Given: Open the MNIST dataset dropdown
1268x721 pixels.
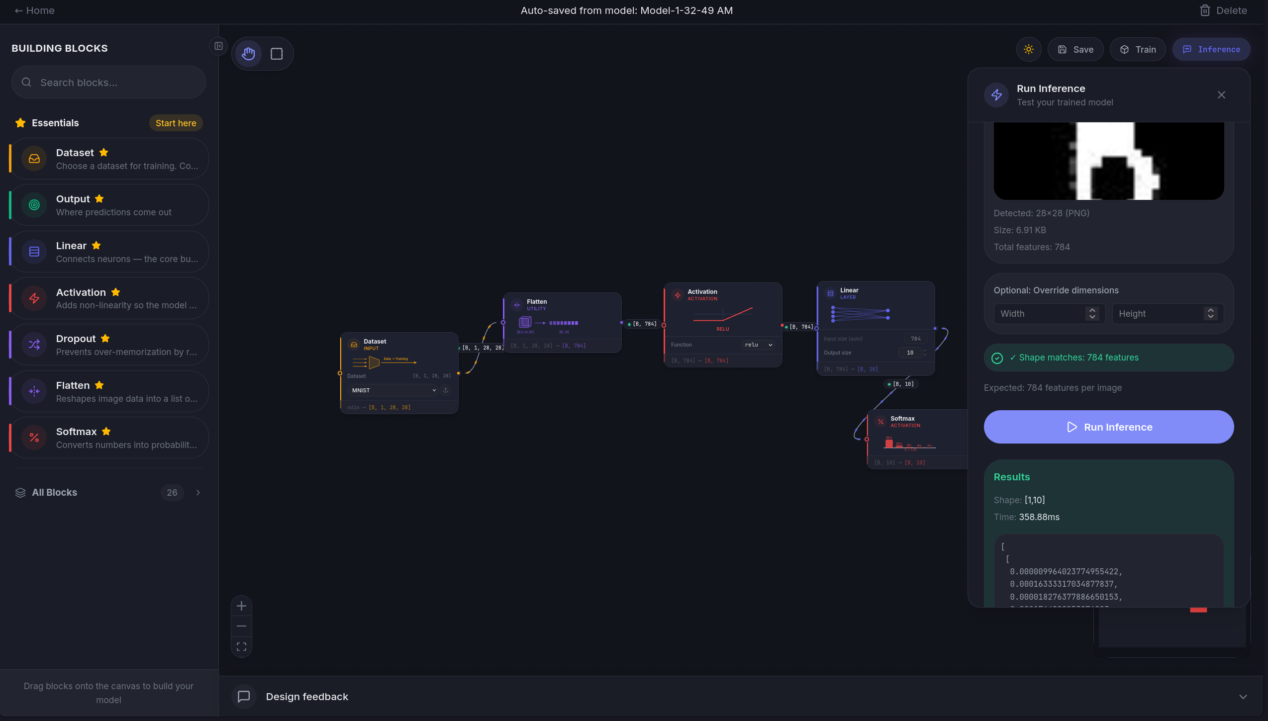Looking at the screenshot, I should point(393,390).
